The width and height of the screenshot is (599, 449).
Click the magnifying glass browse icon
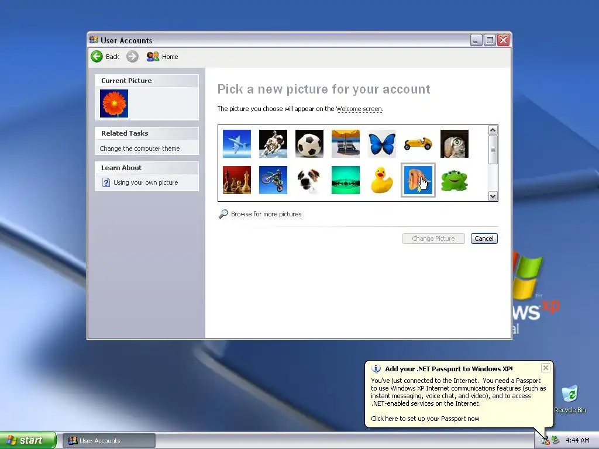click(223, 214)
